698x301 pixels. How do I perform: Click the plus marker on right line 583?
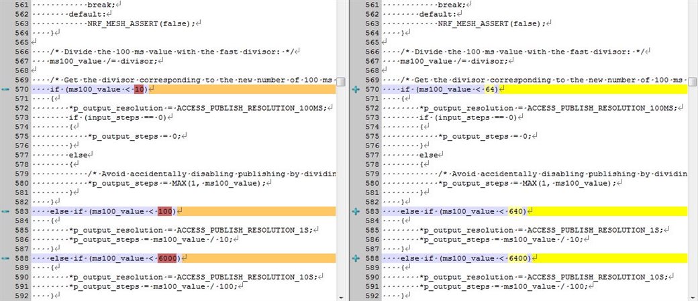[355, 211]
